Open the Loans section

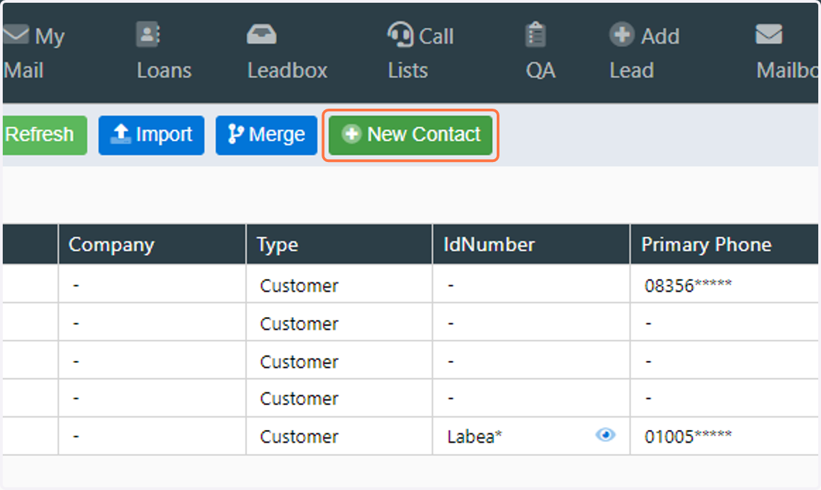click(x=164, y=53)
